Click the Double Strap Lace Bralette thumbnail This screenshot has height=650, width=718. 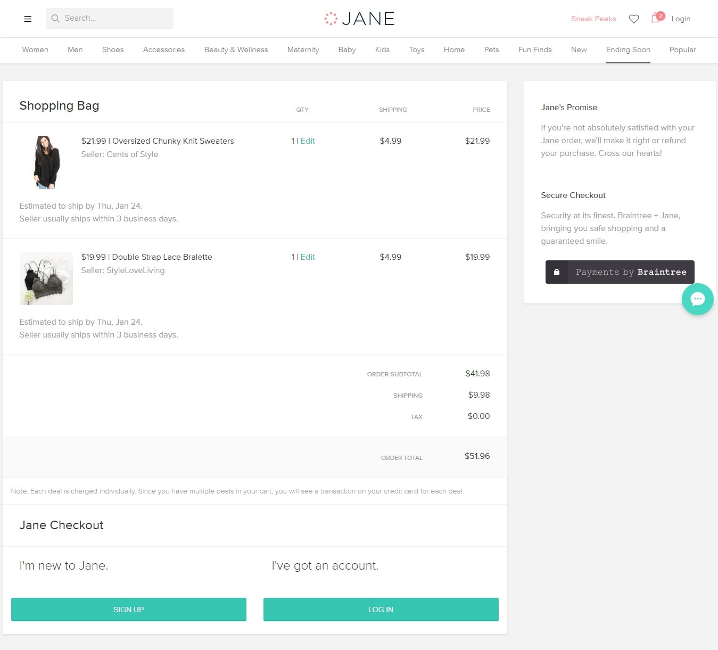tap(46, 278)
